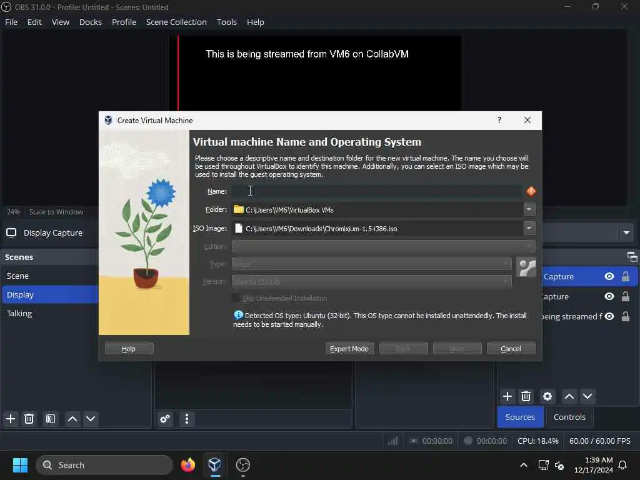The image size is (640, 480).
Task: Open the Scale to Window preview scaling menu
Action: point(56,212)
